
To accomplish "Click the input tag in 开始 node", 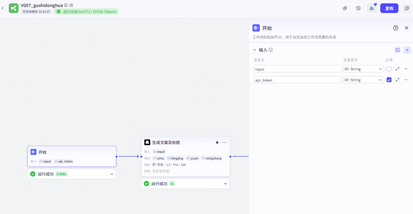I will click(x=45, y=161).
